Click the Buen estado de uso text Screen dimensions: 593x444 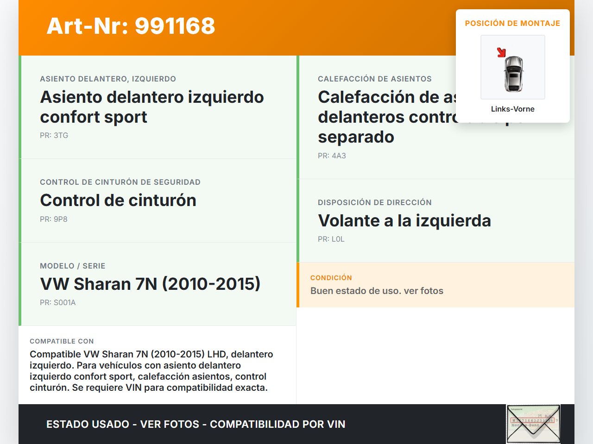point(377,291)
